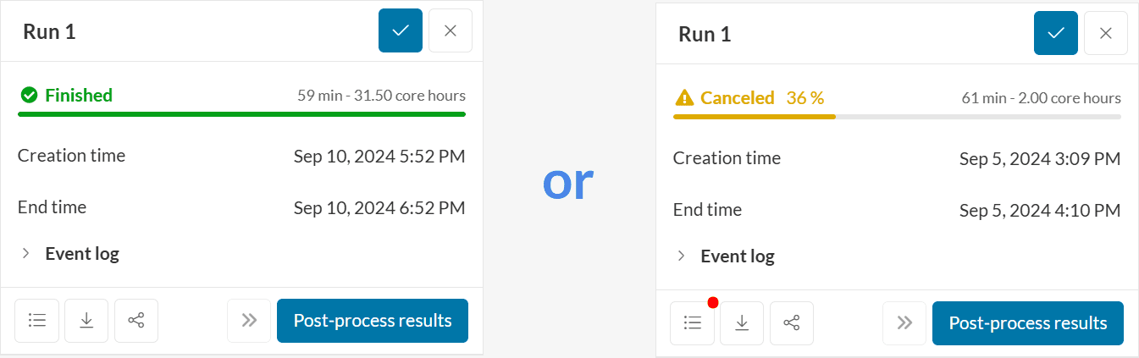This screenshot has width=1139, height=358.
Task: Click double-chevron icon in Finished run panel
Action: [249, 321]
